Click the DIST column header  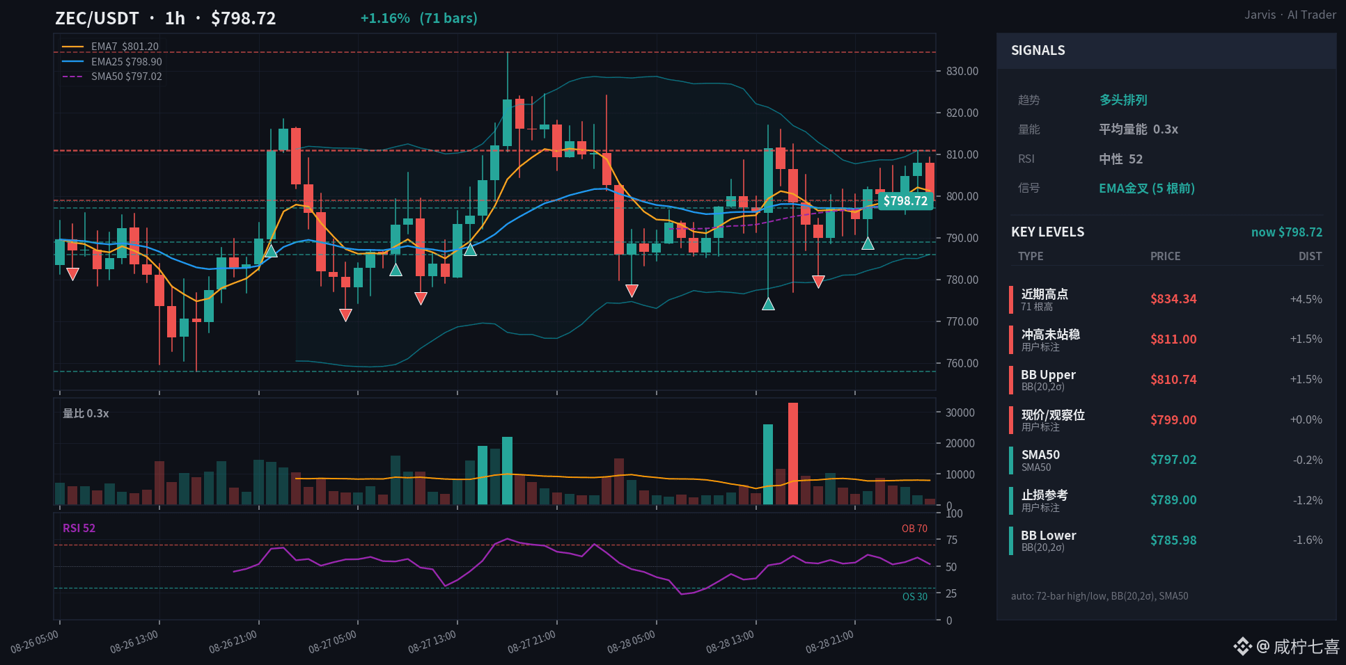click(x=1310, y=257)
